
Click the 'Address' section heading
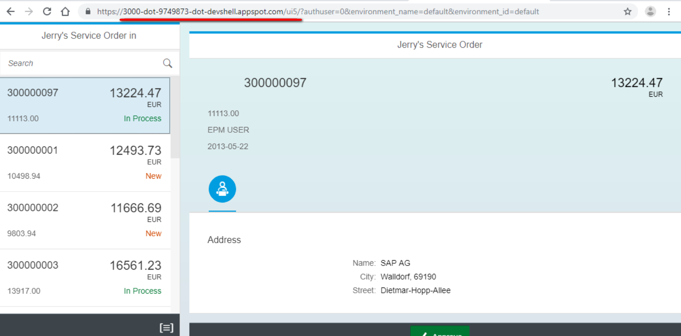[224, 240]
